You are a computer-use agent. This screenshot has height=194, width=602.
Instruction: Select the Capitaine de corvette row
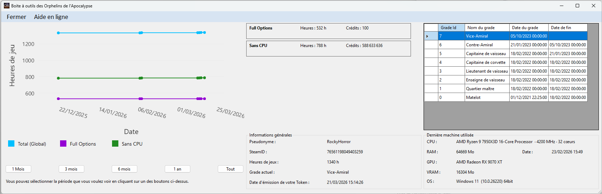point(486,62)
